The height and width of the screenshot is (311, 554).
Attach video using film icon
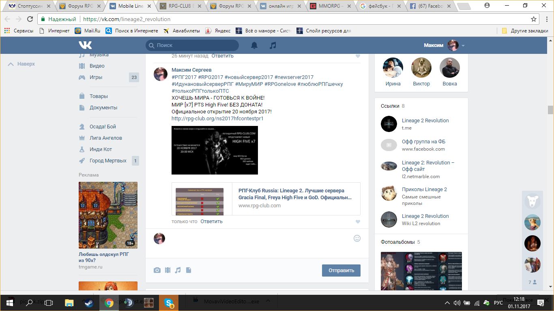click(x=167, y=270)
